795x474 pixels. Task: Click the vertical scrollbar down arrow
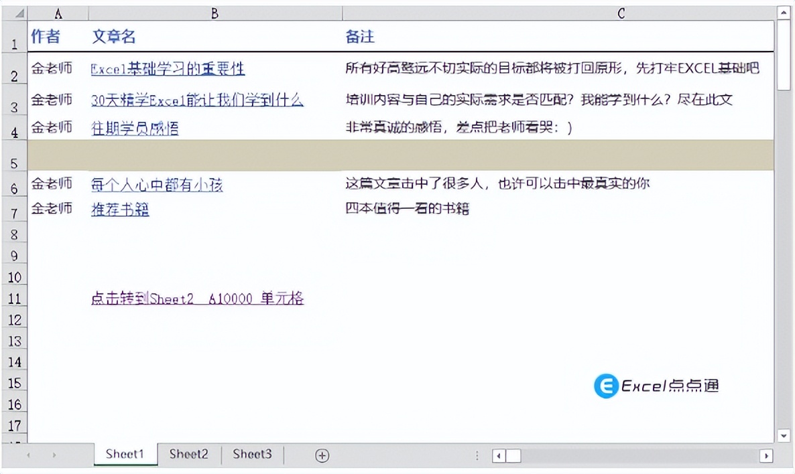(x=783, y=435)
